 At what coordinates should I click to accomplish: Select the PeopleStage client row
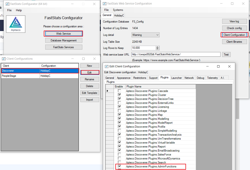(x=40, y=76)
